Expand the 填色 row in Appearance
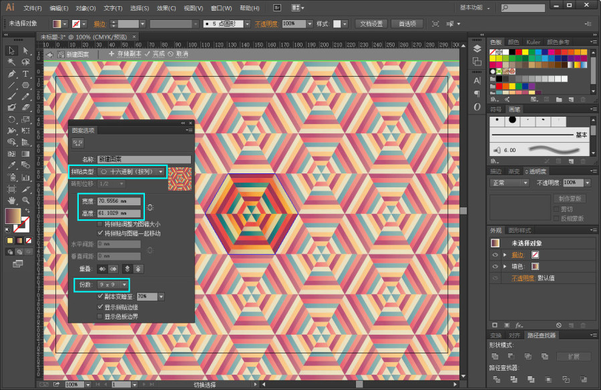 point(505,266)
